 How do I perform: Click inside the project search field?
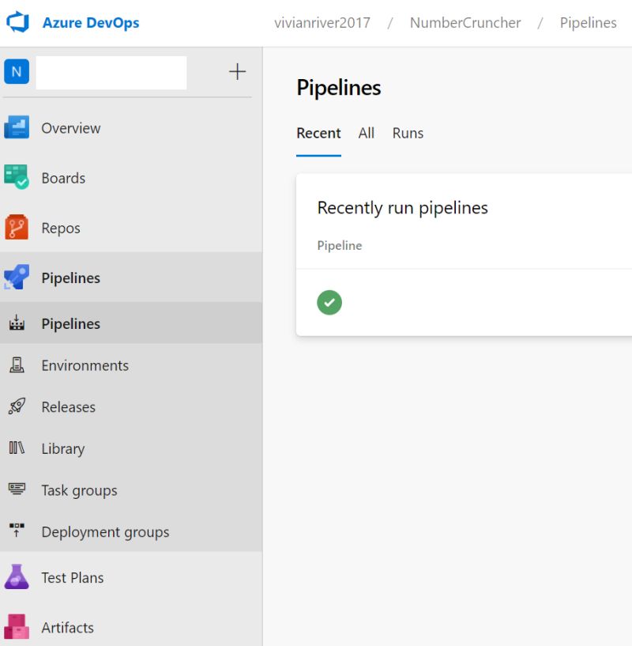(x=111, y=72)
